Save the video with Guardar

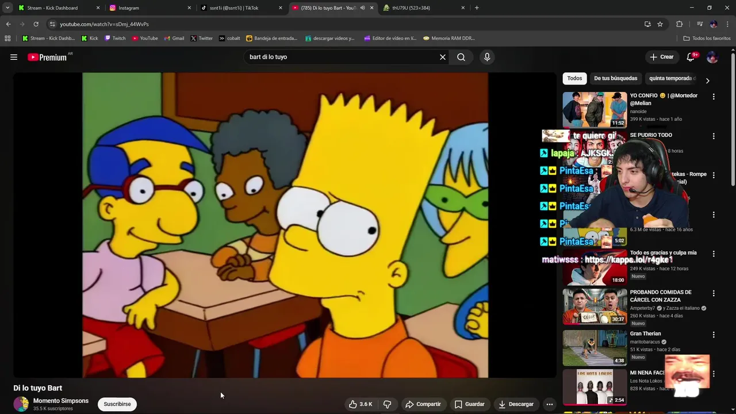469,404
